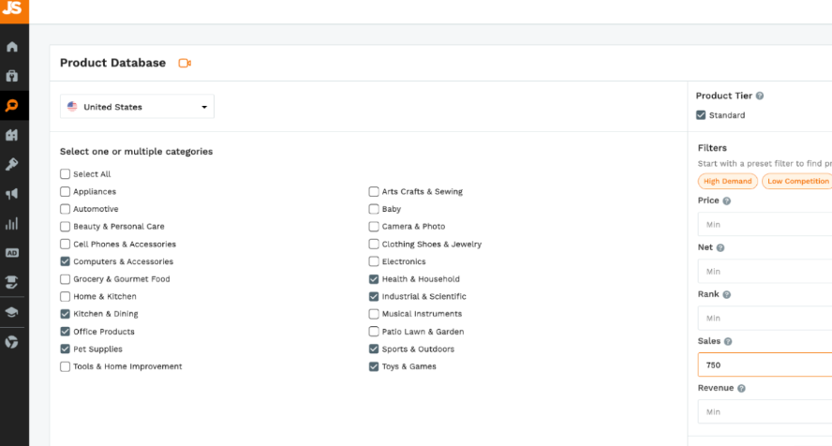Uncheck the Office Products category
Screen dimensions: 832x446
[x=66, y=332]
